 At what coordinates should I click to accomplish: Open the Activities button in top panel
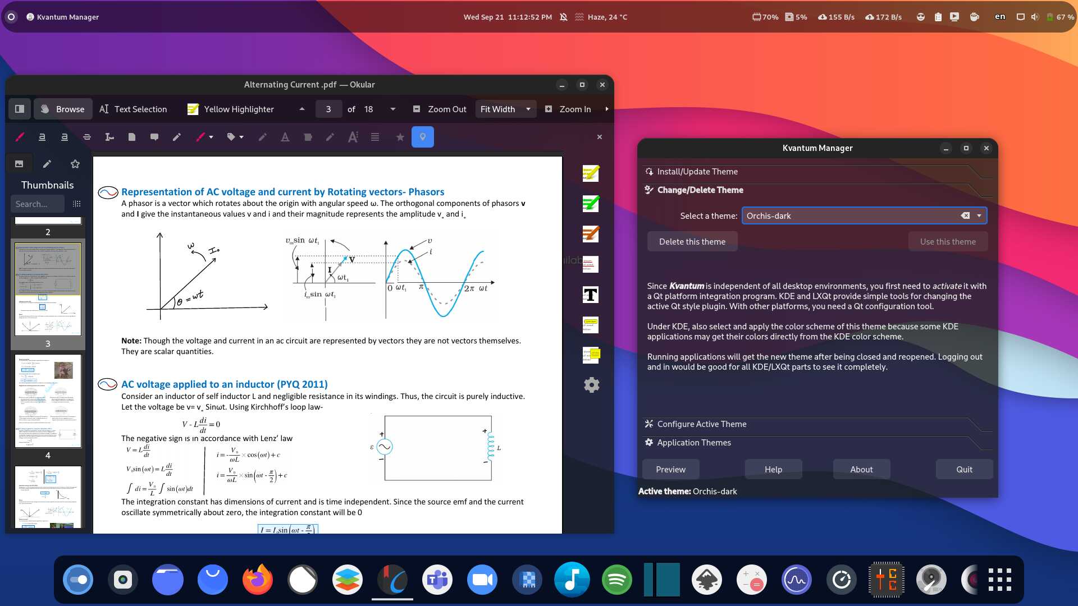click(x=11, y=17)
